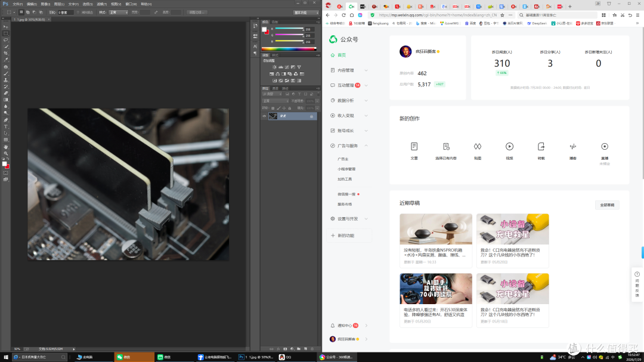Add a Brightness/Contrast adjustment

tap(274, 67)
